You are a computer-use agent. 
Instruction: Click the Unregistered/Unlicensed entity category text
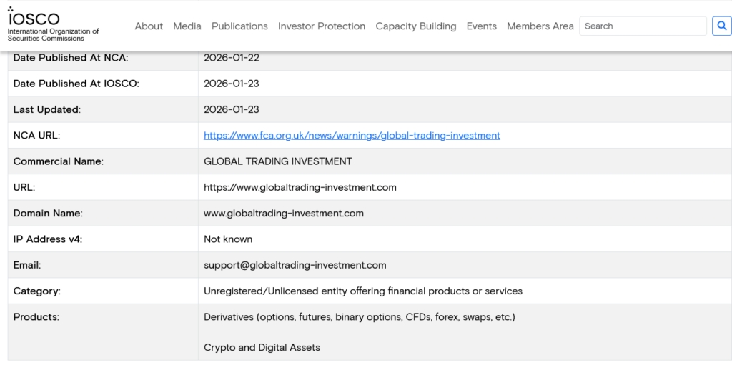click(x=363, y=291)
